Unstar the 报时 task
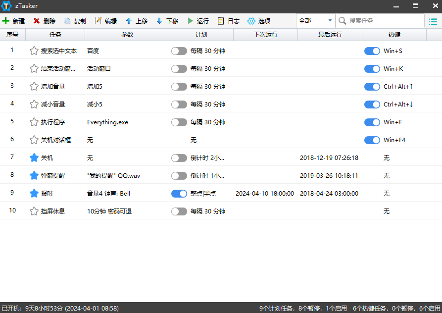This screenshot has height=313, width=442. click(x=34, y=193)
